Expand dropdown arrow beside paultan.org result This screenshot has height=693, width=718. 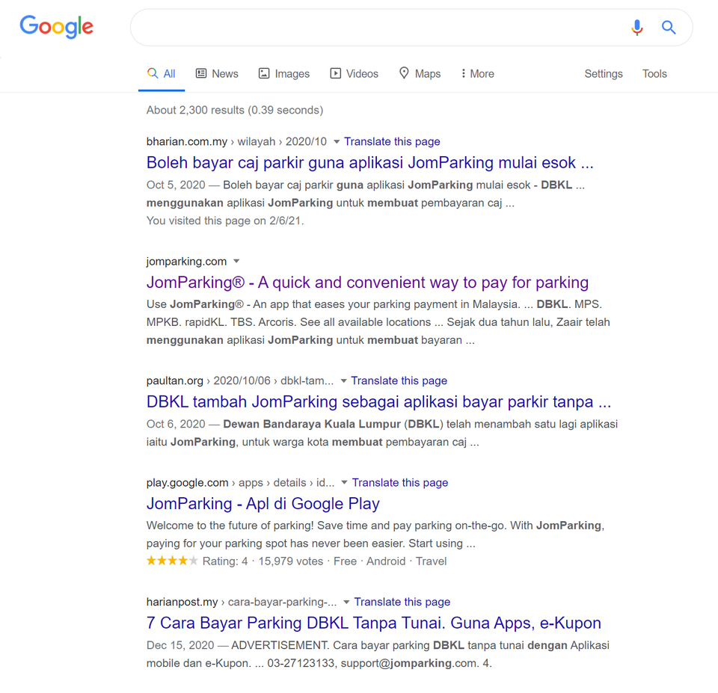click(x=343, y=381)
